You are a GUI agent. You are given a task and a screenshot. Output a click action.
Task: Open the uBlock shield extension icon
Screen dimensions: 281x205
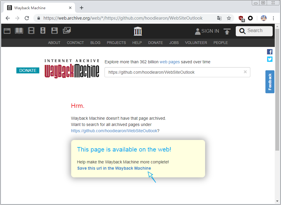[x=241, y=18]
